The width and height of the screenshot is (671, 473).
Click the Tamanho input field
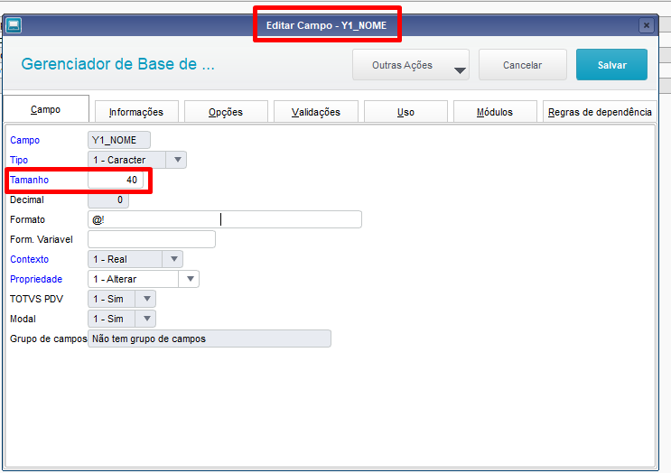click(116, 180)
